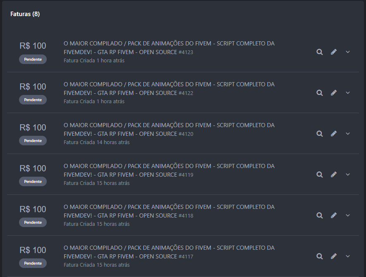This screenshot has width=366, height=277.
Task: Open dropdown chevron on invoice #4118
Action: [348, 215]
